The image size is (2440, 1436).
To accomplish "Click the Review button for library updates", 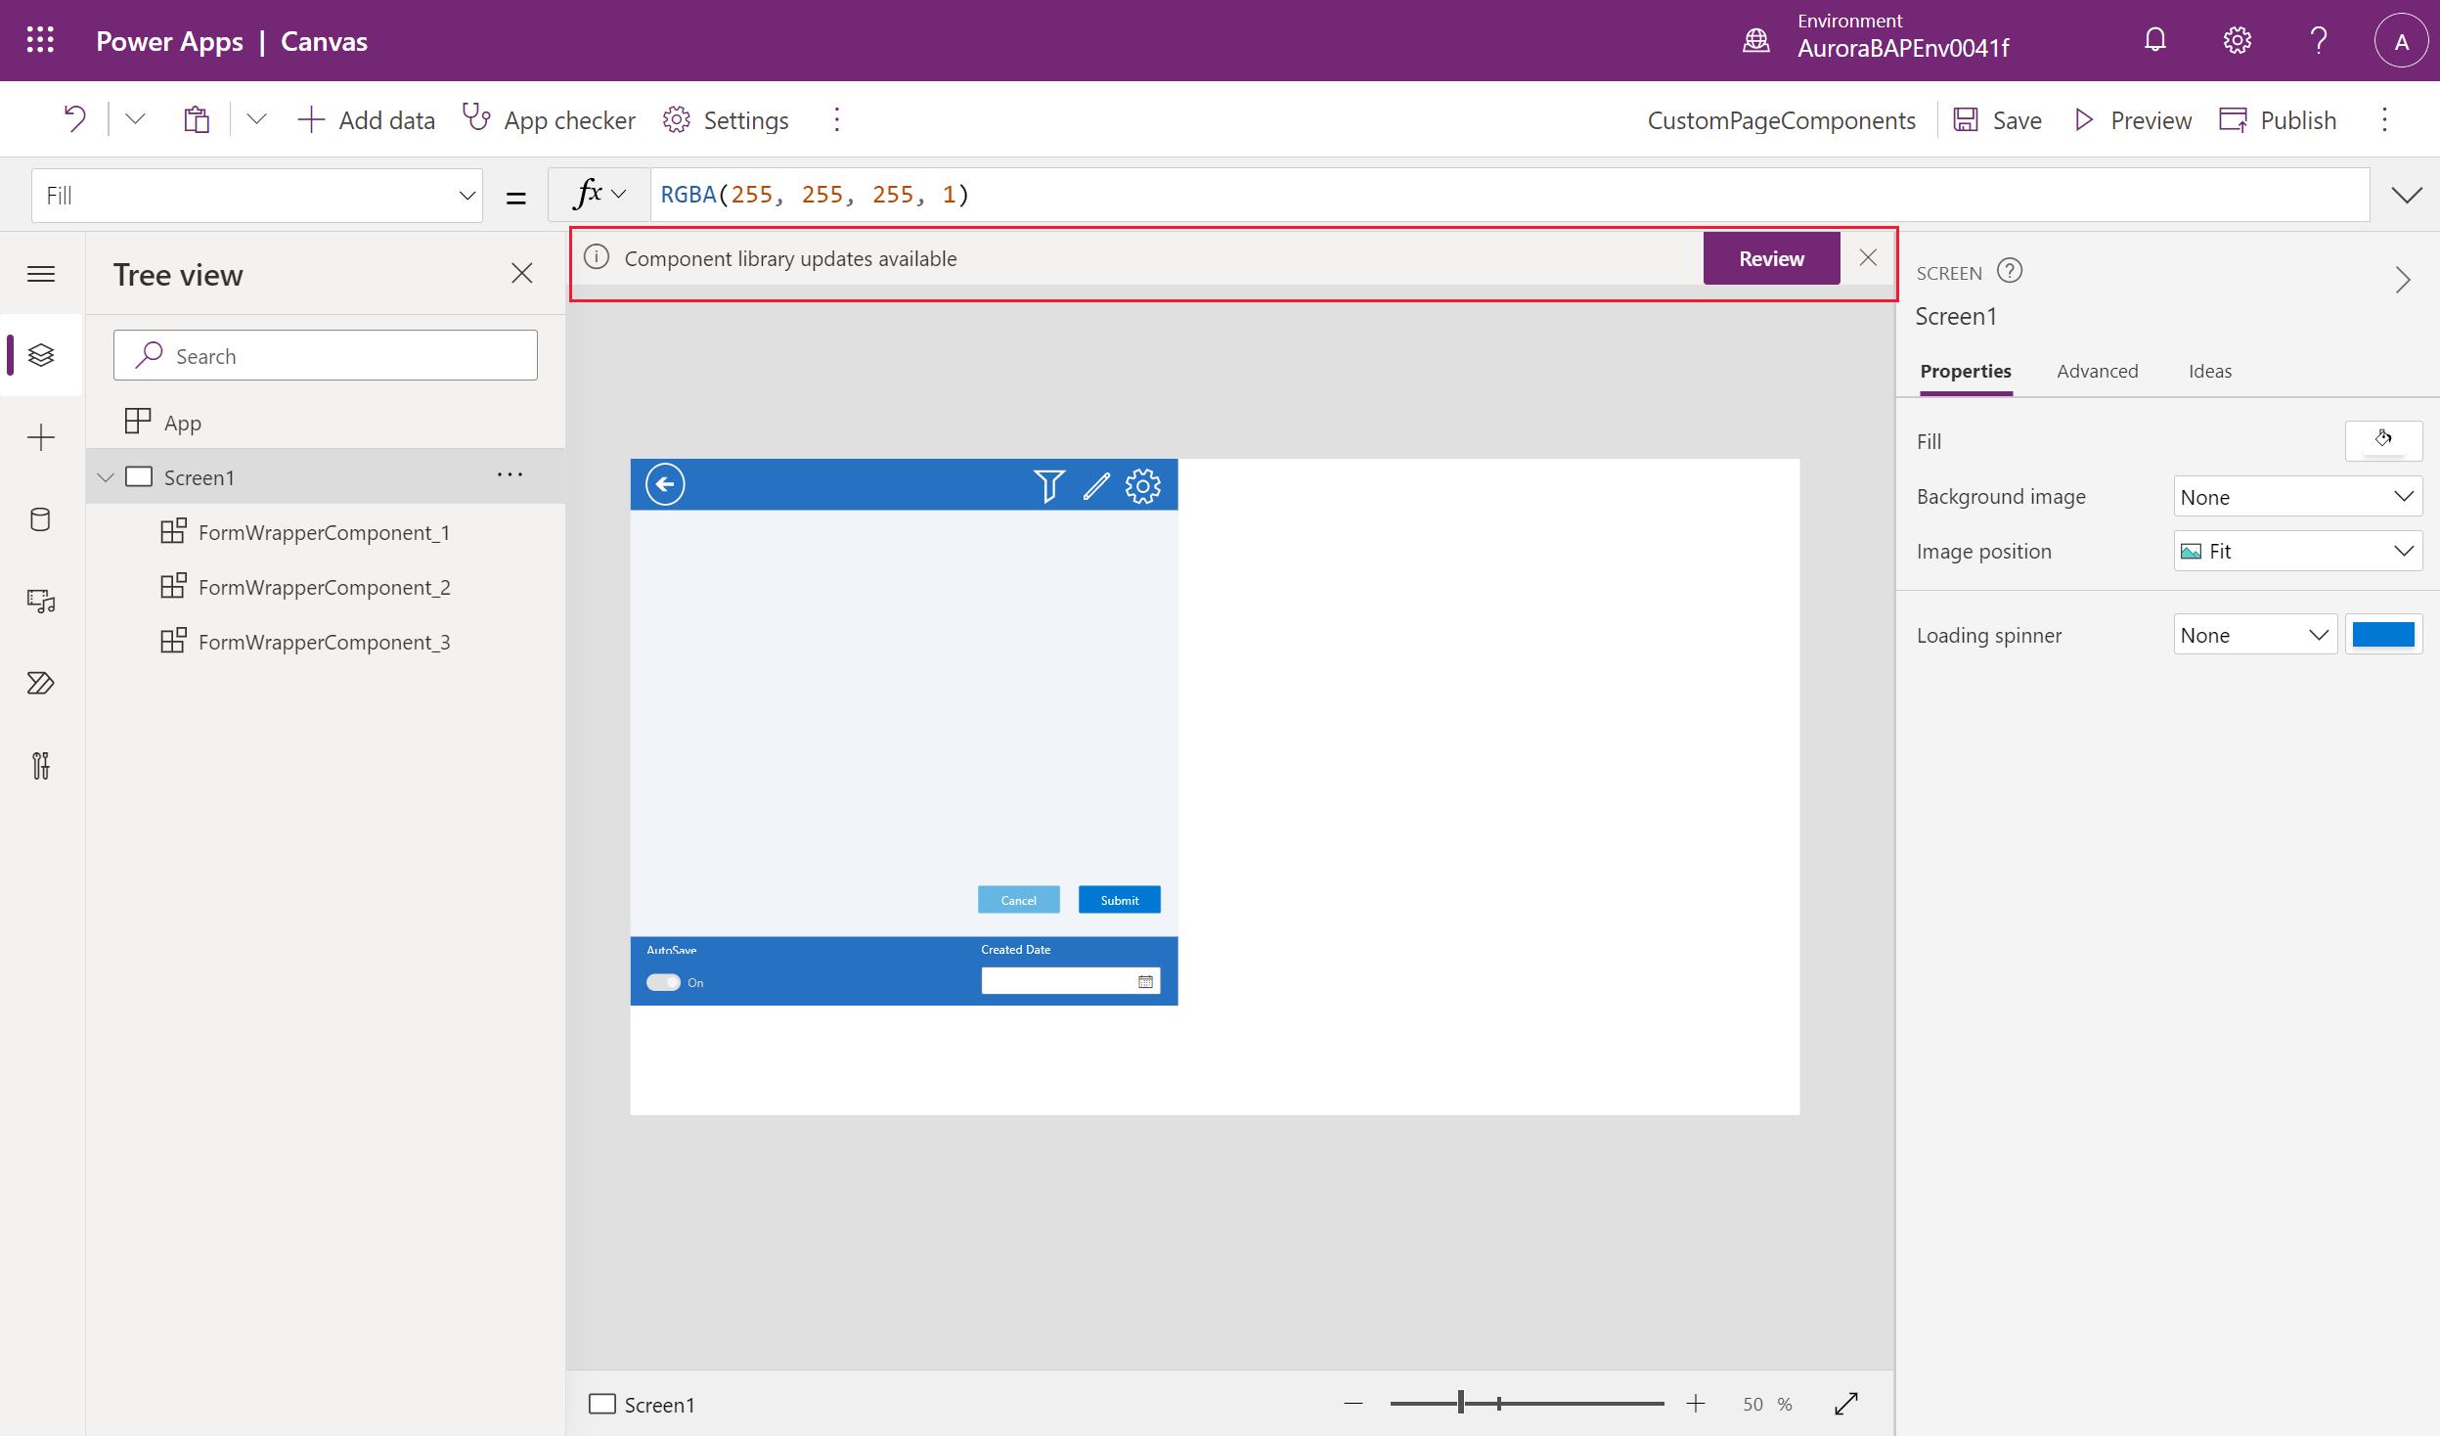I will click(1770, 256).
